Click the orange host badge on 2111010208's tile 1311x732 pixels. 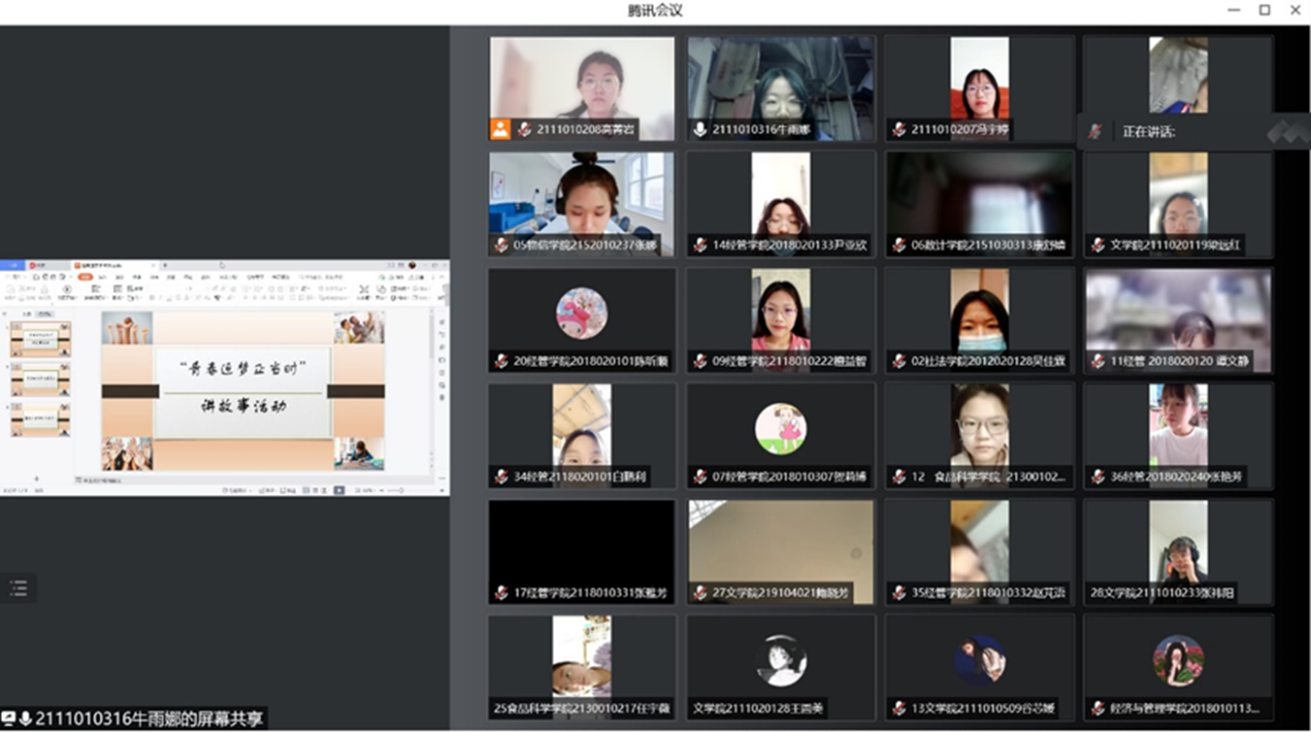[x=500, y=129]
